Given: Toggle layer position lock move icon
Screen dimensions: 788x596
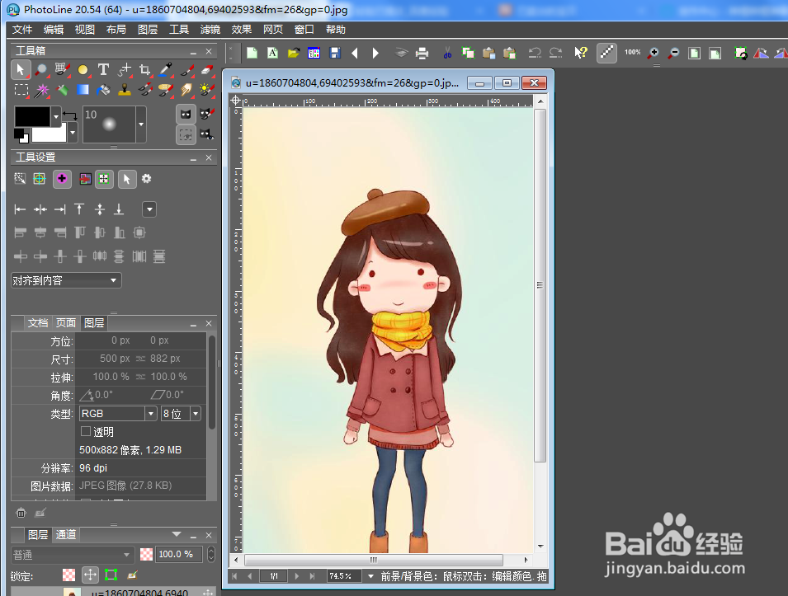Looking at the screenshot, I should tap(90, 575).
